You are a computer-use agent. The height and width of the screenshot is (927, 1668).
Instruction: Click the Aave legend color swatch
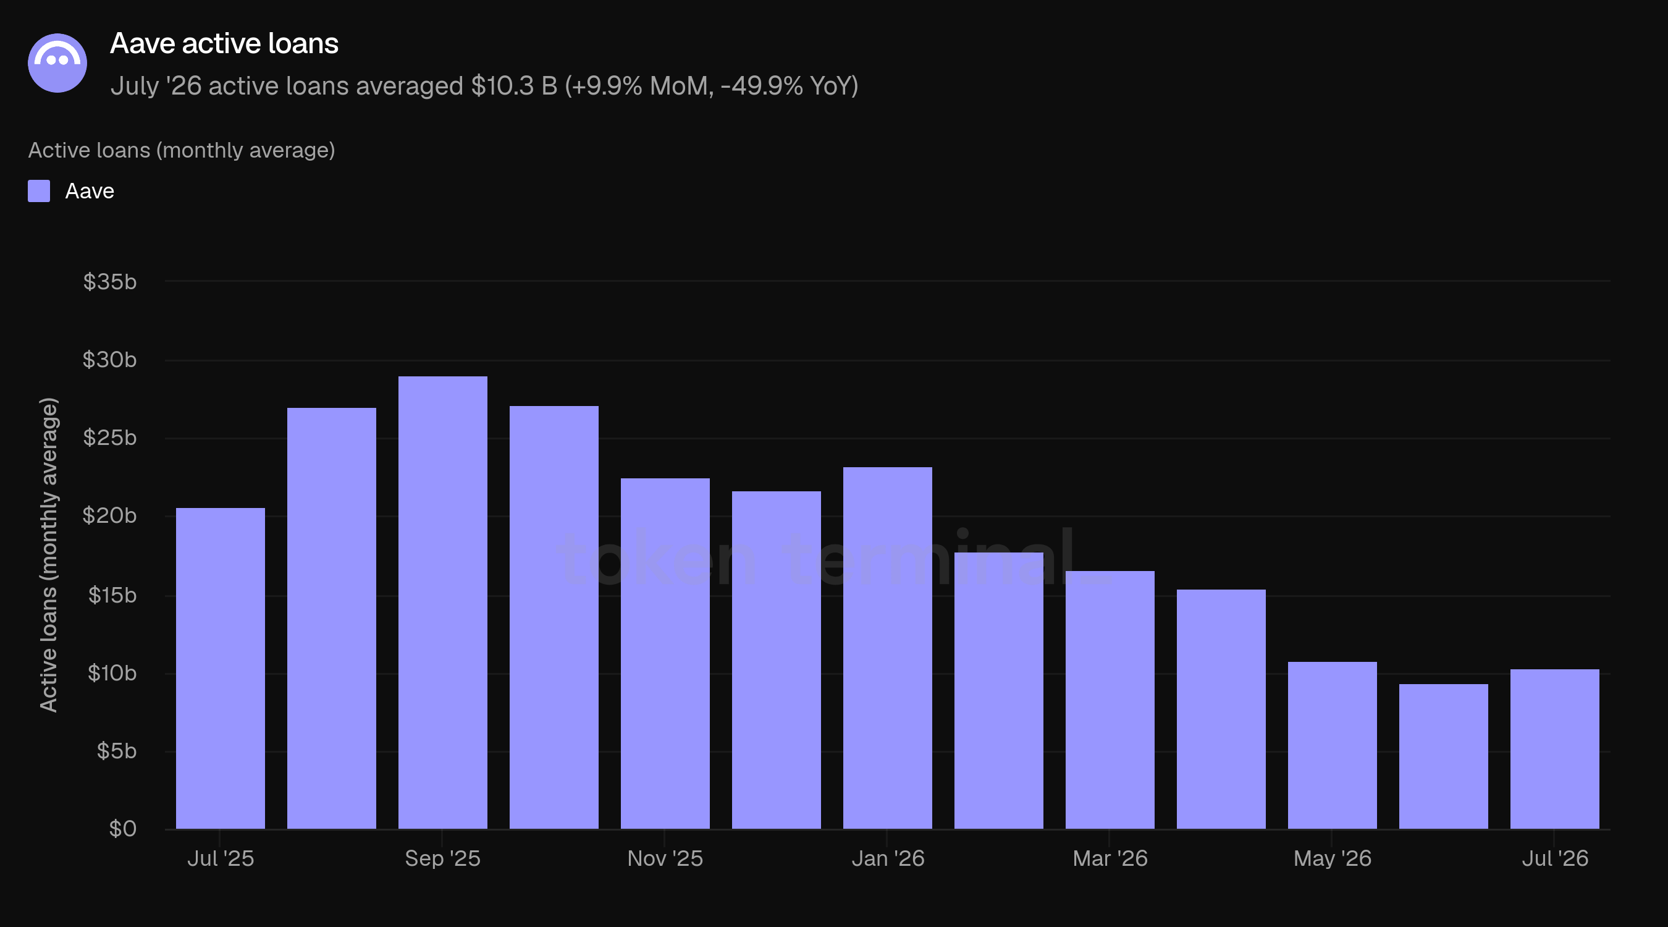tap(39, 191)
